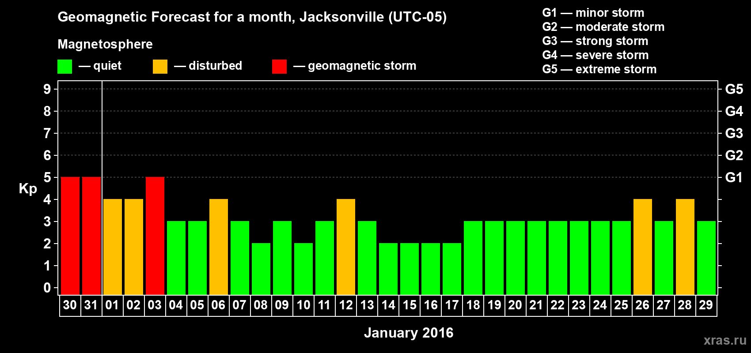
Task: Click the Kp axis label
Action: coord(28,189)
